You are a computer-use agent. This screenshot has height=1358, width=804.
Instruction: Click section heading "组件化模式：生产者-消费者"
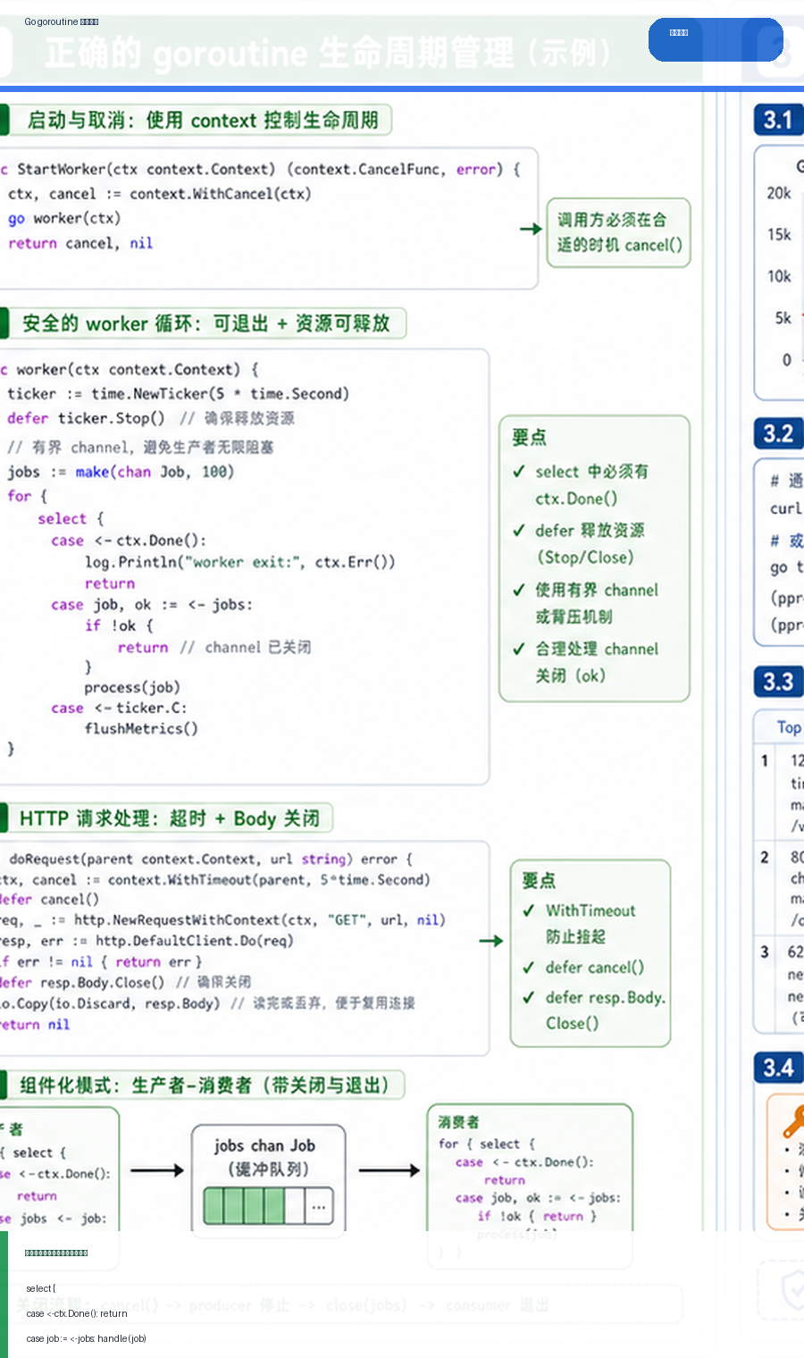point(205,1085)
